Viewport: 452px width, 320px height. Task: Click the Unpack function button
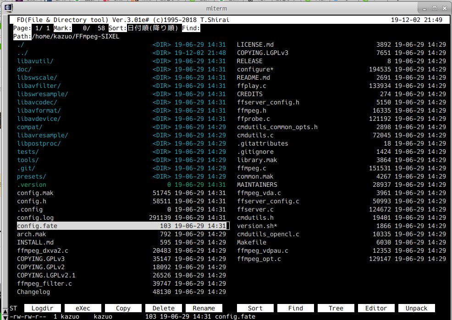click(x=417, y=308)
